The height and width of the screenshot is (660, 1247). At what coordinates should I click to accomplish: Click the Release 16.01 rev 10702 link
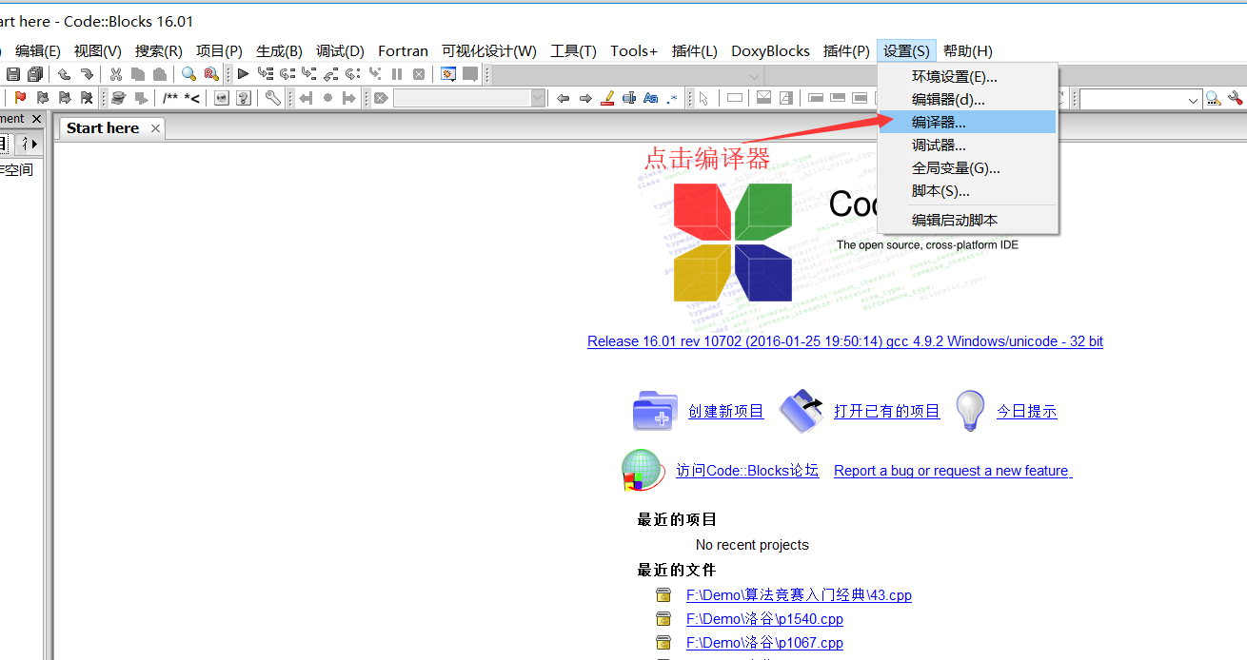(x=845, y=341)
